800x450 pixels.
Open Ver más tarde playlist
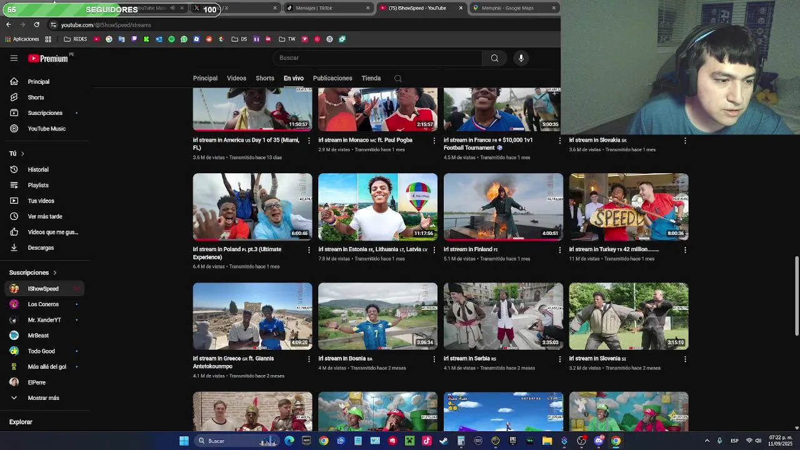coord(44,216)
